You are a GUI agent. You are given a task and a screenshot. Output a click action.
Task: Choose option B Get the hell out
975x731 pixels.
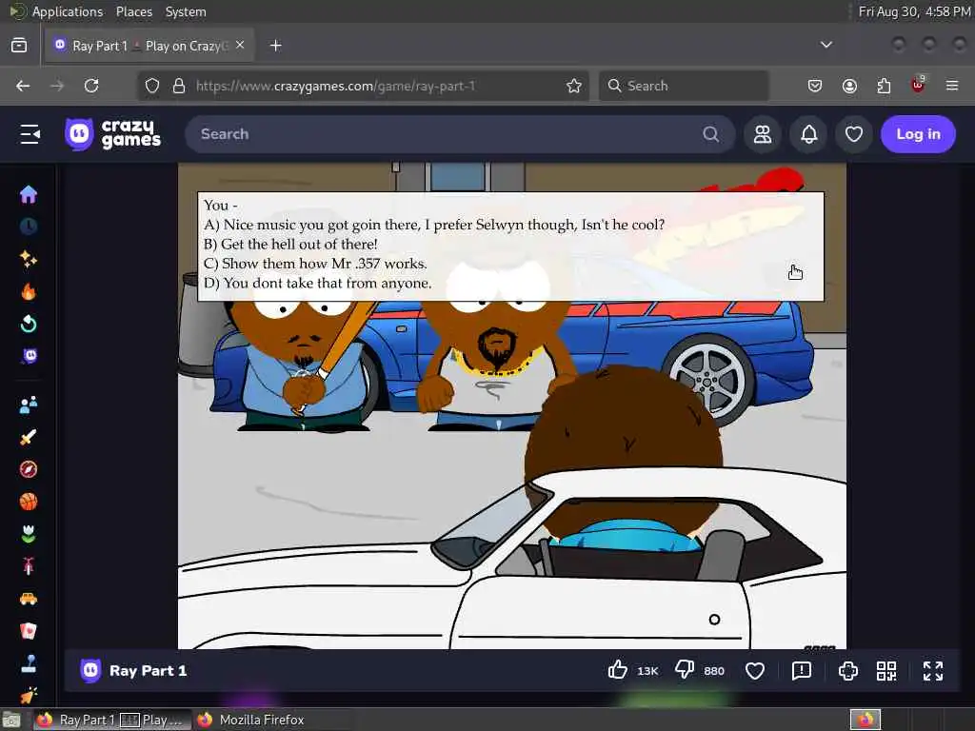[290, 245]
